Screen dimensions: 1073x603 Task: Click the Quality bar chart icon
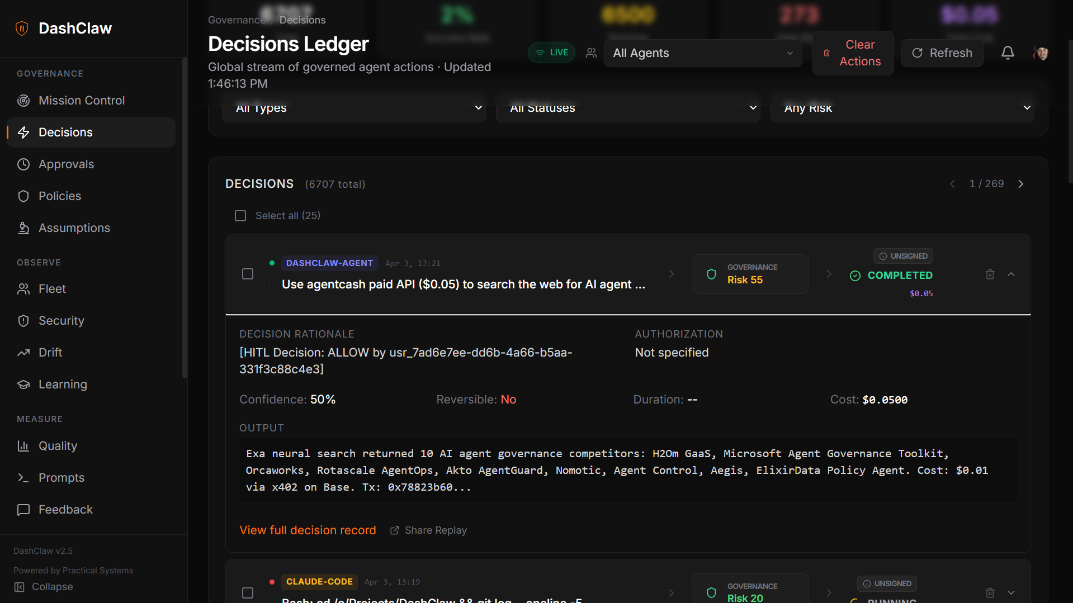pyautogui.click(x=23, y=446)
